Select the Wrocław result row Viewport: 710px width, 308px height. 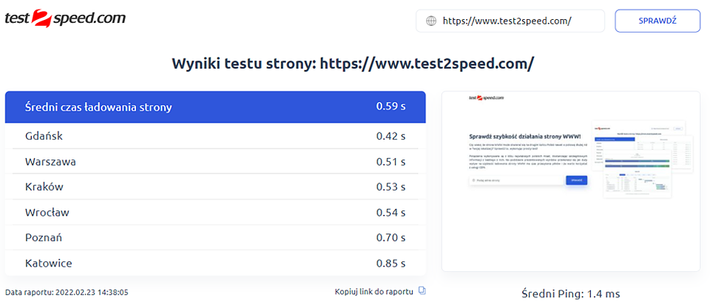pyautogui.click(x=214, y=212)
